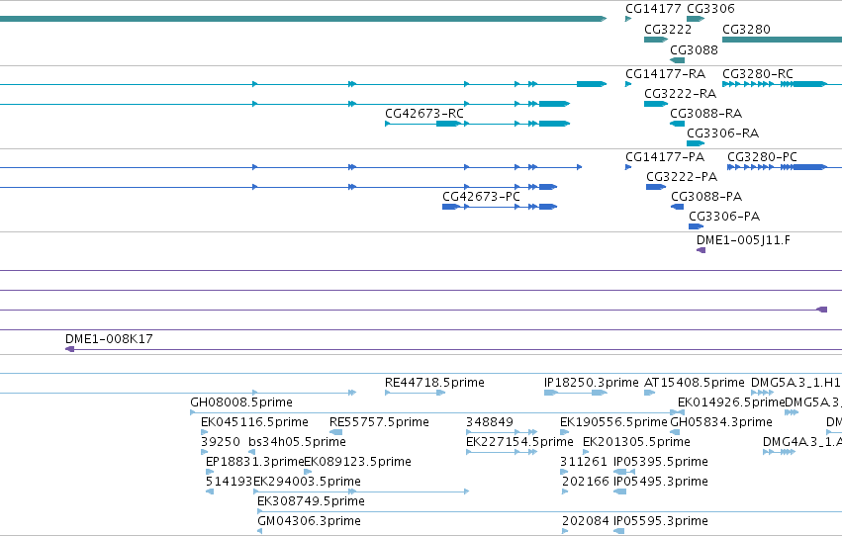Viewport: 842px width, 536px height.
Task: Select CDS label CG3088-PA
Action: point(706,197)
